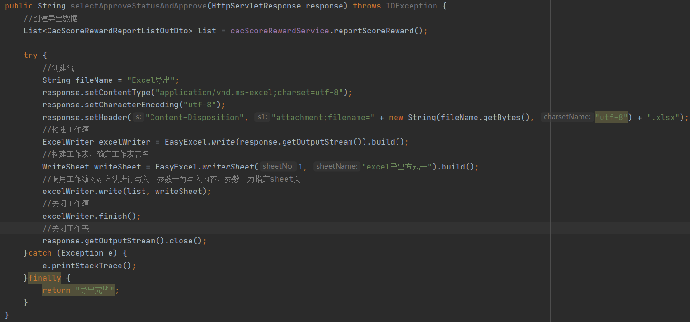690x322 pixels.
Task: Click the HttpServletResponse parameter type
Action: pos(256,6)
